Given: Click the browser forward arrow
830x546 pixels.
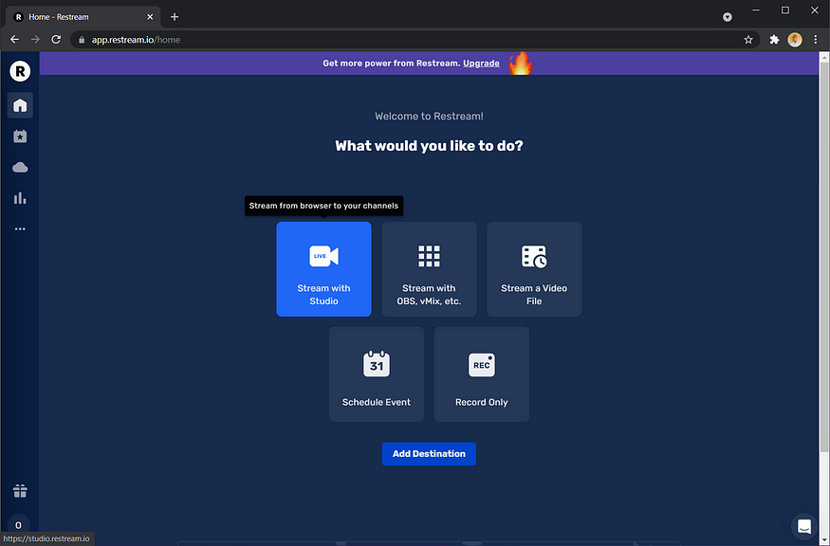Looking at the screenshot, I should pos(35,40).
